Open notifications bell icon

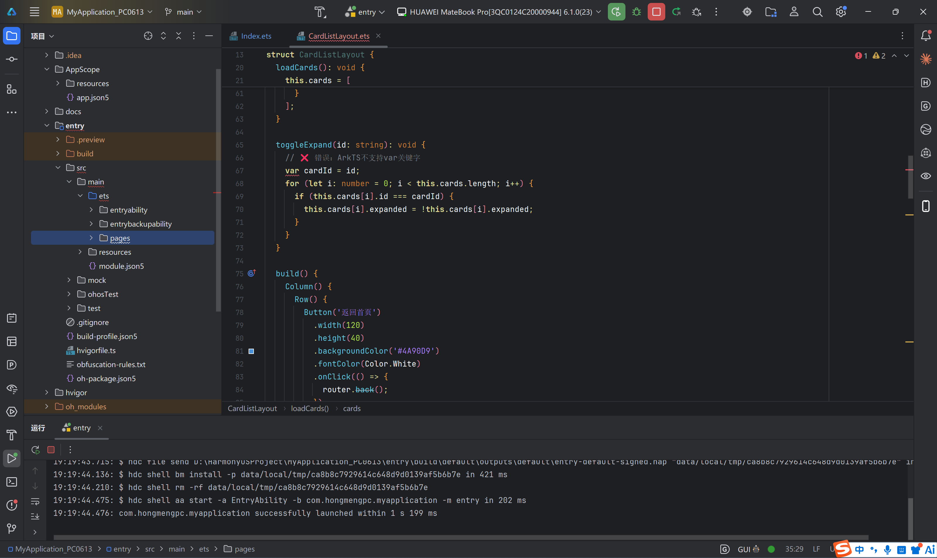click(x=926, y=36)
